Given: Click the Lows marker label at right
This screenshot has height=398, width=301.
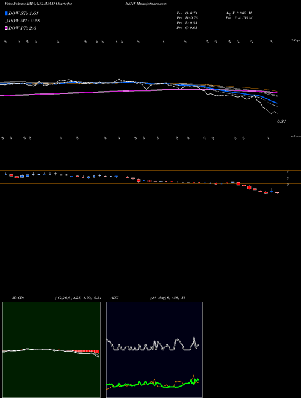Looking at the screenshot, I should 296,136.
